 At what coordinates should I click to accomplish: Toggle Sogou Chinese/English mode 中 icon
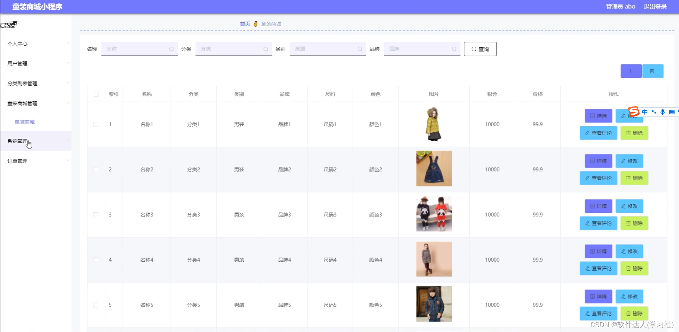point(645,112)
